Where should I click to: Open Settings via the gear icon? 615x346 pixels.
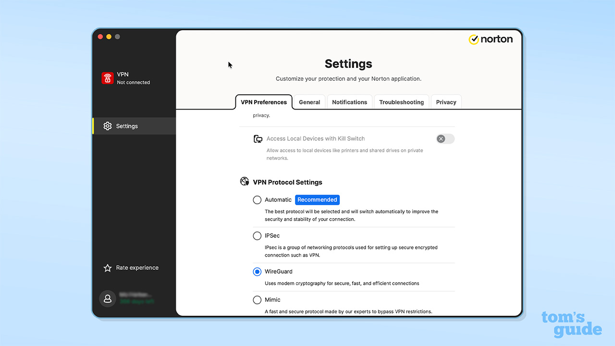click(x=107, y=126)
